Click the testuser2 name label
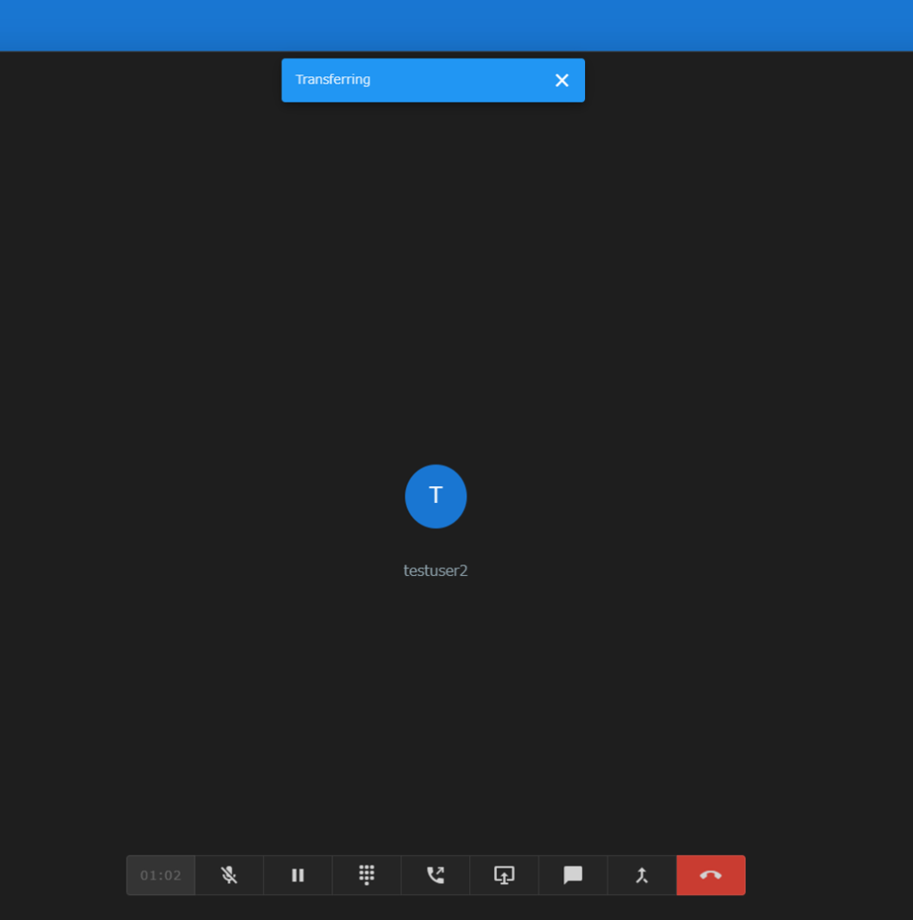The image size is (913, 920). click(435, 571)
